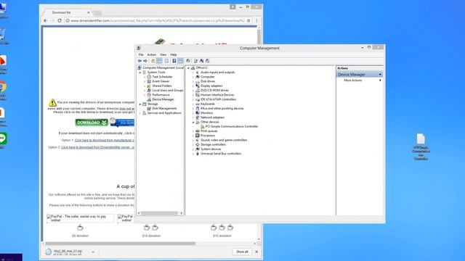The height and width of the screenshot is (261, 465).
Task: Bookmark the page with Chrome's star icon
Action: point(248,21)
